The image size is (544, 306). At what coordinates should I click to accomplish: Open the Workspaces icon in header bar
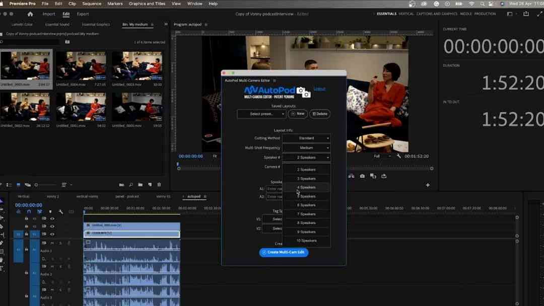[510, 14]
